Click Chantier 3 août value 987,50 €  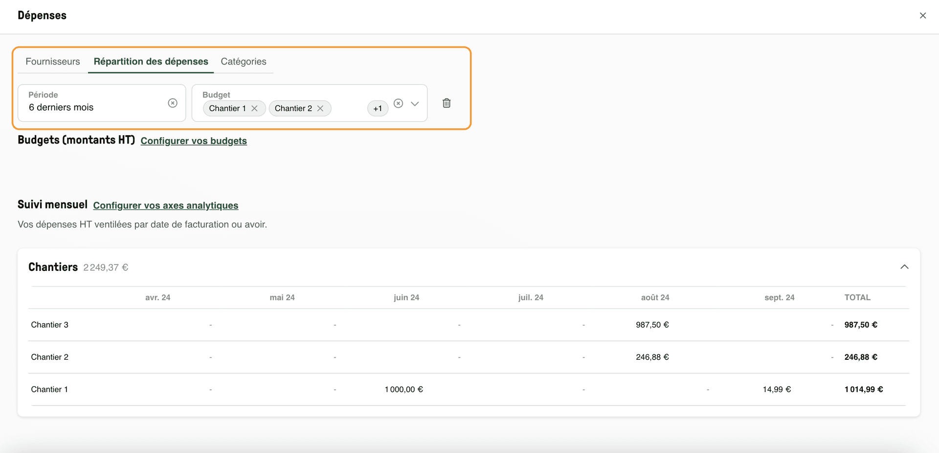point(652,325)
